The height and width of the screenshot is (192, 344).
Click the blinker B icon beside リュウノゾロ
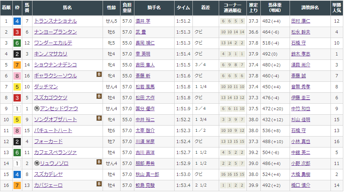tap(99, 162)
